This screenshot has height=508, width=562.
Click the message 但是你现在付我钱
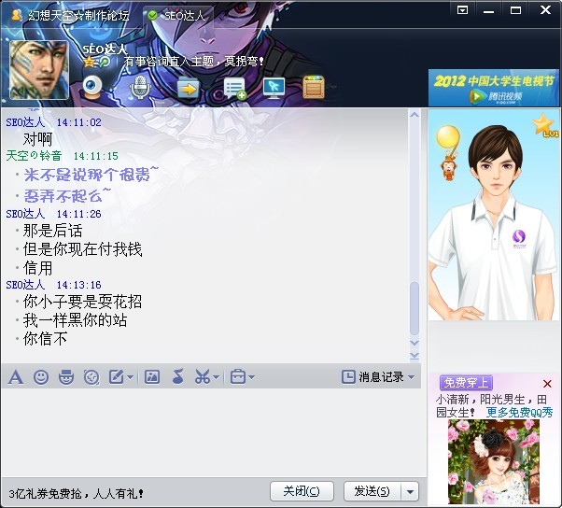tap(83, 249)
